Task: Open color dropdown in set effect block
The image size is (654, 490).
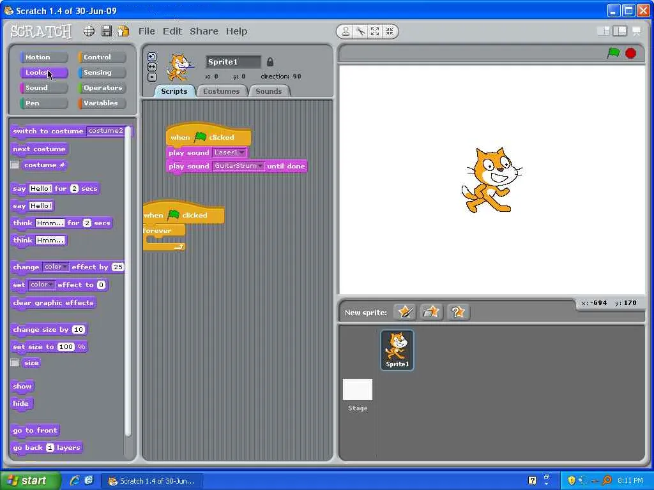Action: pyautogui.click(x=42, y=285)
